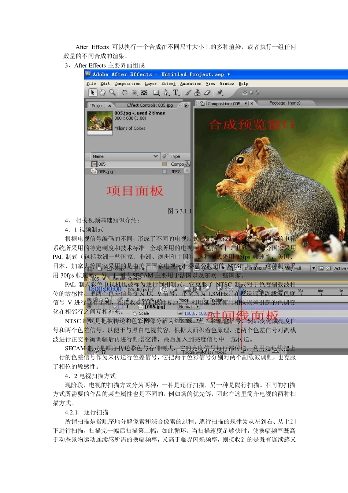Click the view axis mode icon

(x=257, y=92)
